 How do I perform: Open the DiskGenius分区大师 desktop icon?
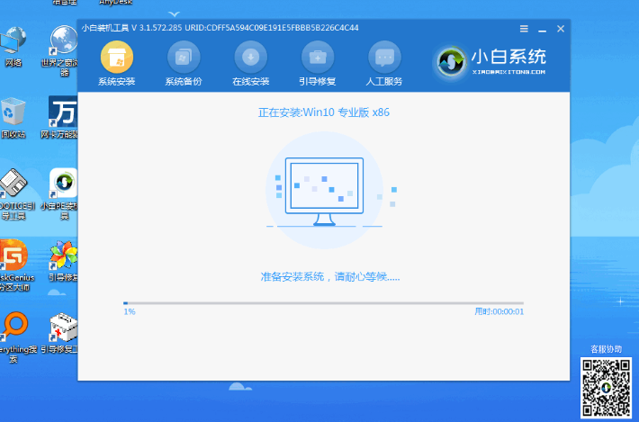[x=16, y=265]
